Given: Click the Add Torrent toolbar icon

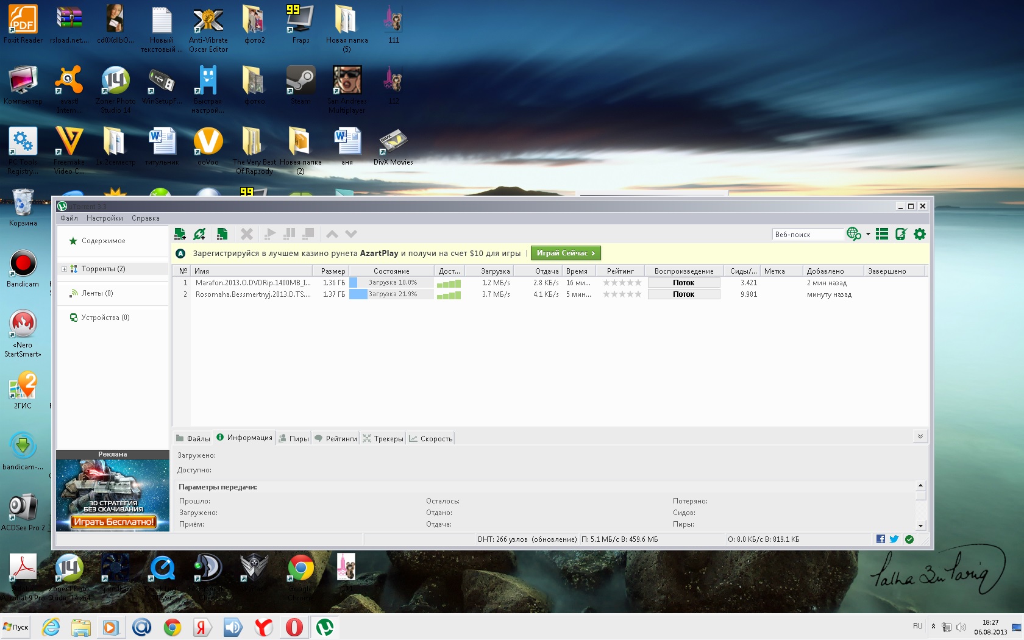Looking at the screenshot, I should (x=180, y=234).
